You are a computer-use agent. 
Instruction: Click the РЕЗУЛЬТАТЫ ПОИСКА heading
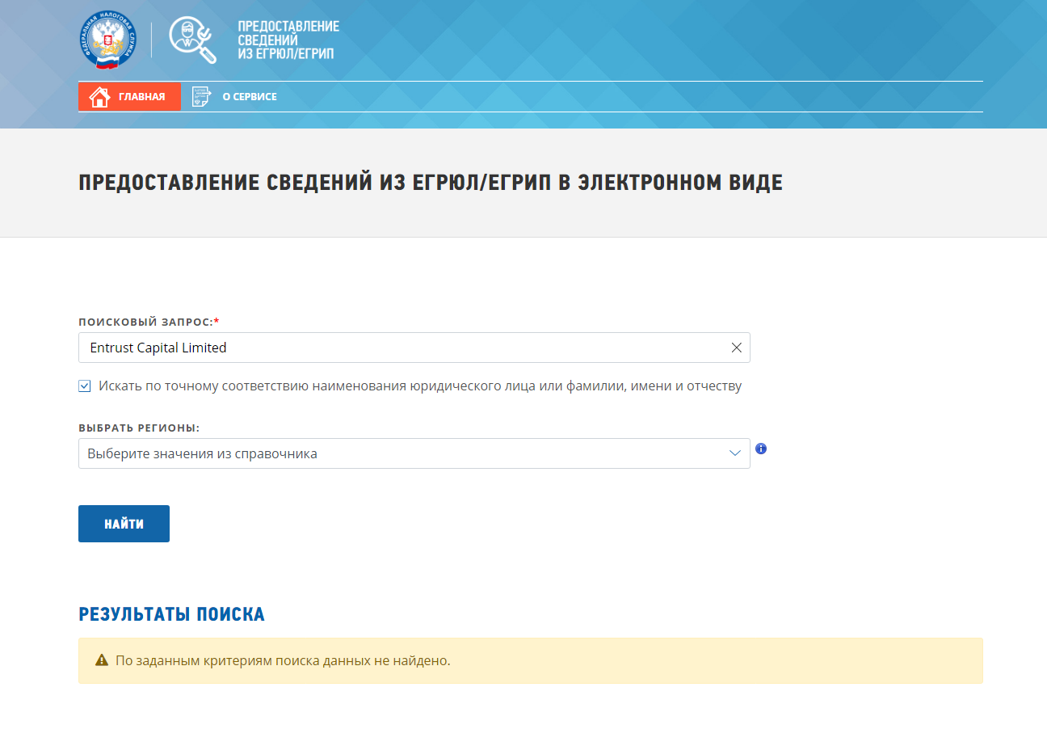(x=170, y=614)
